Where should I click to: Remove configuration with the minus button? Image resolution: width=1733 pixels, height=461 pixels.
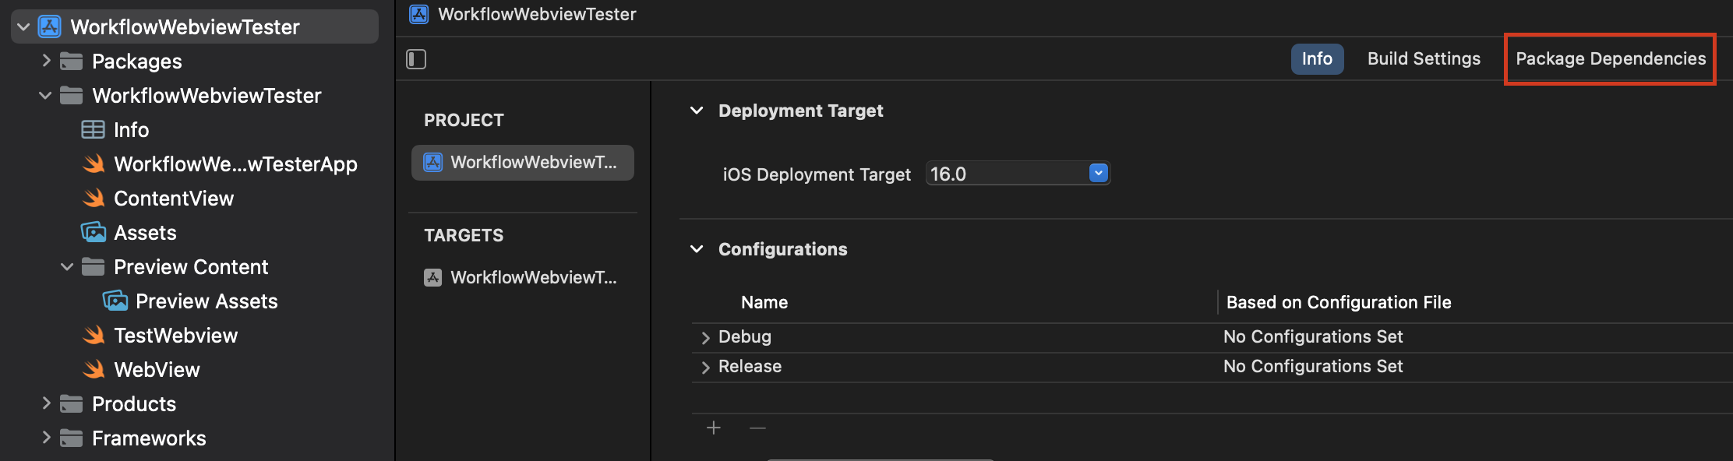coord(757,428)
